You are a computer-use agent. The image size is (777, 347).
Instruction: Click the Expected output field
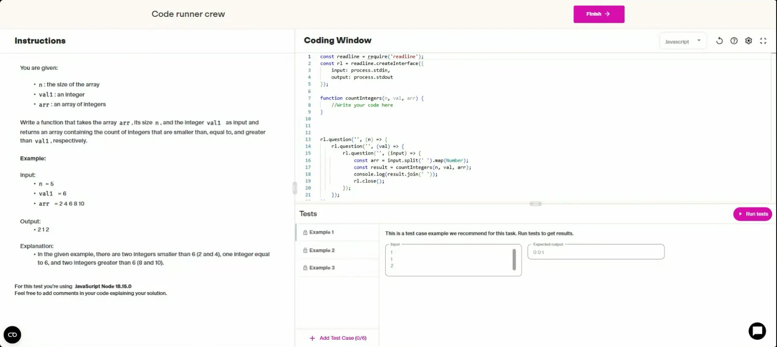[x=596, y=252]
